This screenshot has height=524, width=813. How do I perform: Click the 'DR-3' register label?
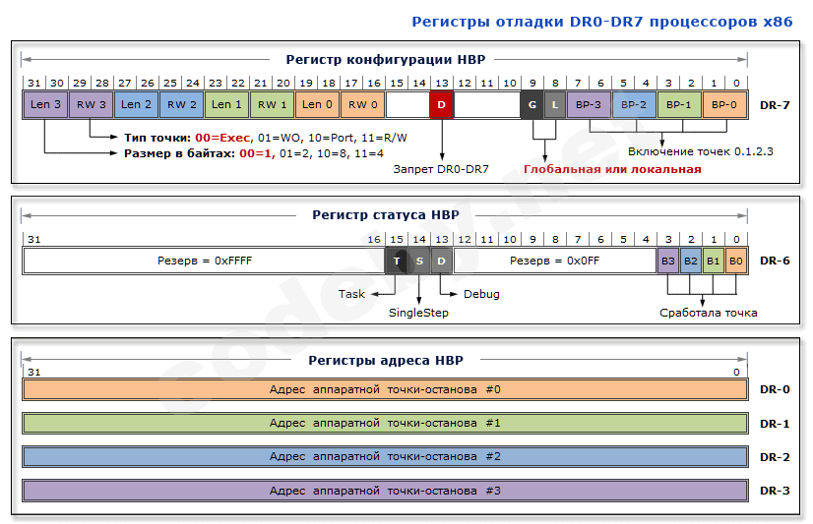click(775, 491)
